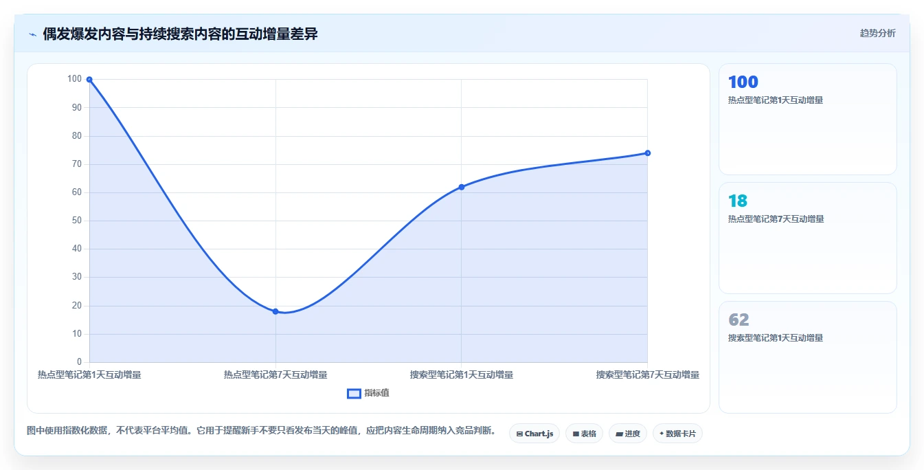The width and height of the screenshot is (924, 470).
Task: Click data point for 热点型笔记第7天互动增量
Action: [275, 311]
